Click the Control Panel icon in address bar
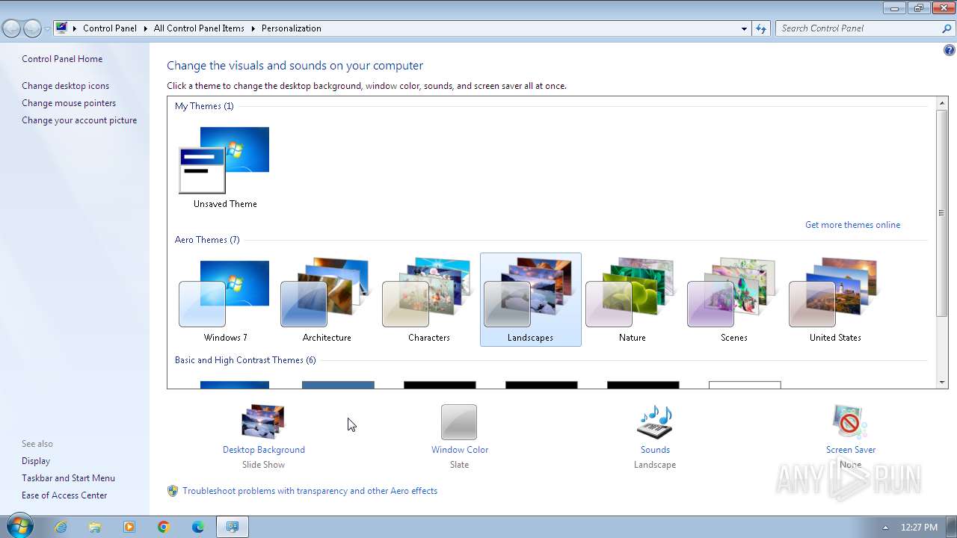 pos(62,28)
